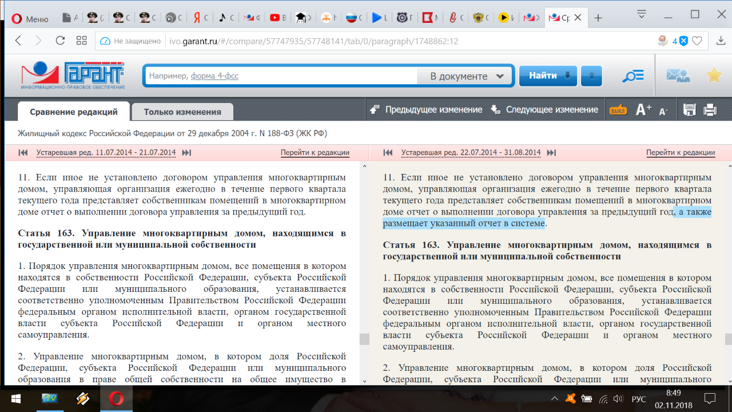Click the advanced search magnifier icon
732x412 pixels.
pos(633,76)
